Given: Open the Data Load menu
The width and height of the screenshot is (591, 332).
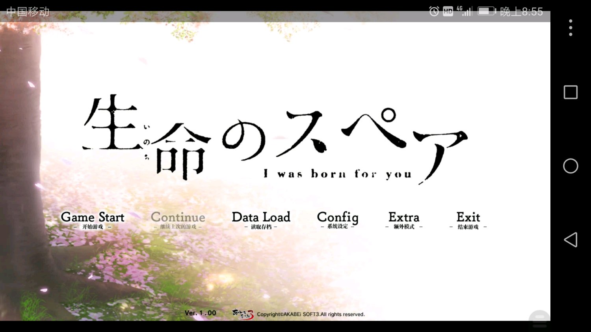Looking at the screenshot, I should point(261,220).
